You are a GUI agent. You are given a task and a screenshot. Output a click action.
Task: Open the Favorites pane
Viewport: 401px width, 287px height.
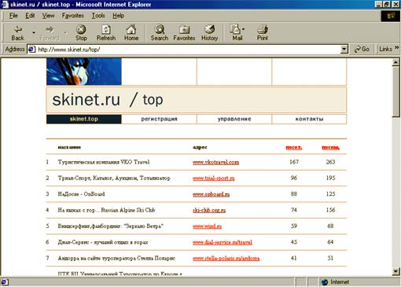[x=184, y=33]
